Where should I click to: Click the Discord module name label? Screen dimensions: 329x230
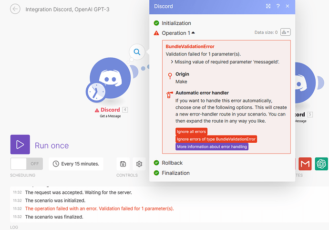click(x=110, y=110)
